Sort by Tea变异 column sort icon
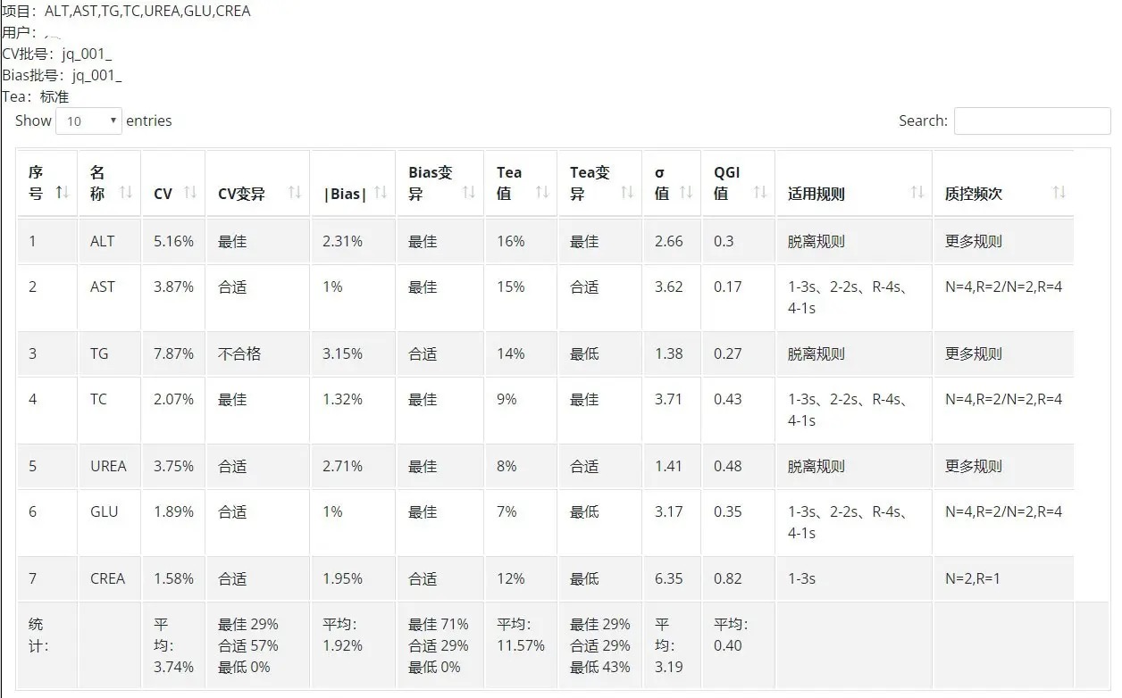Viewport: 1122px width, 698px height. tap(626, 192)
